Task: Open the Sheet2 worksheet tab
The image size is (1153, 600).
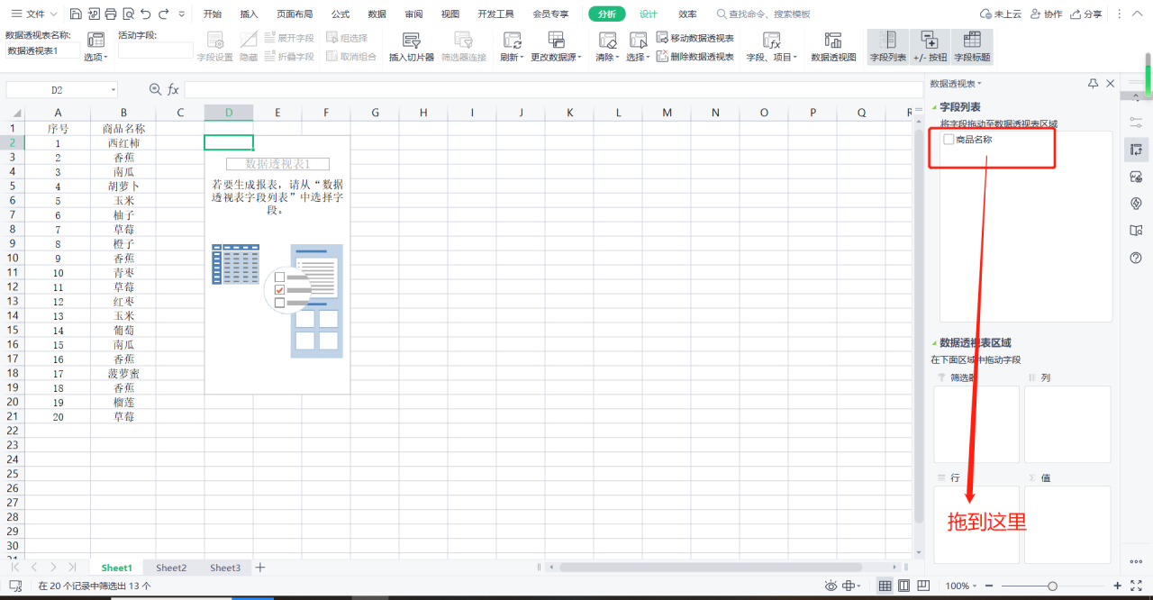Action: click(x=171, y=568)
